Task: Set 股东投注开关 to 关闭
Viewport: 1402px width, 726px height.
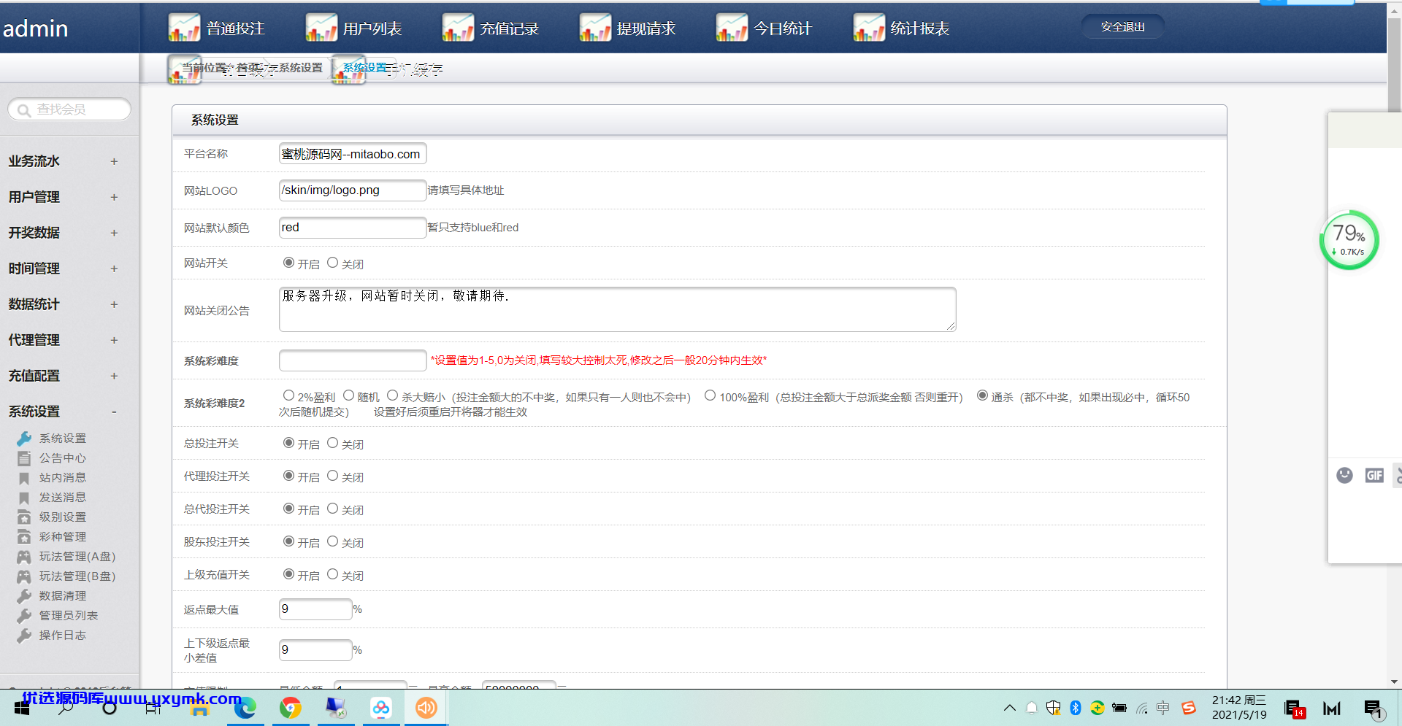Action: click(332, 541)
